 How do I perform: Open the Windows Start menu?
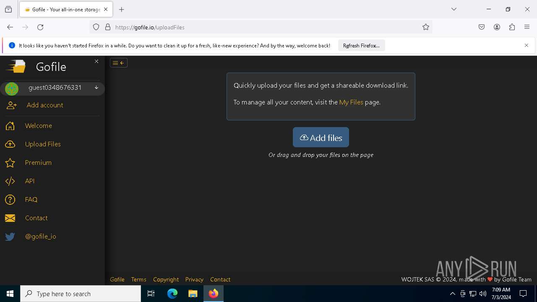pyautogui.click(x=10, y=294)
